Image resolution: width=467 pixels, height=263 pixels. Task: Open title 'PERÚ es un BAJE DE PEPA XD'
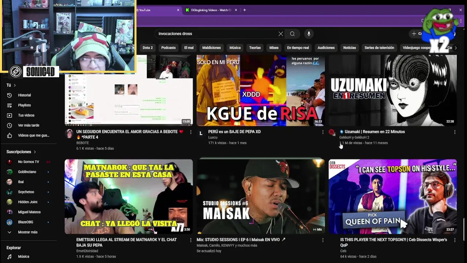click(234, 131)
